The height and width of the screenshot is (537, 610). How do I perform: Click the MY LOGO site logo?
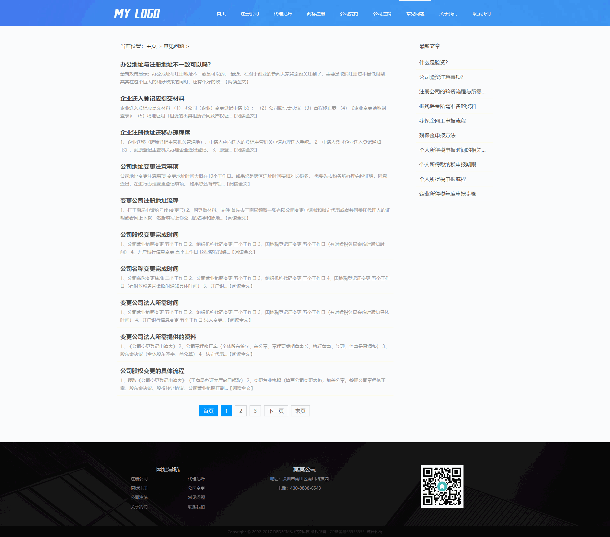[x=137, y=14]
